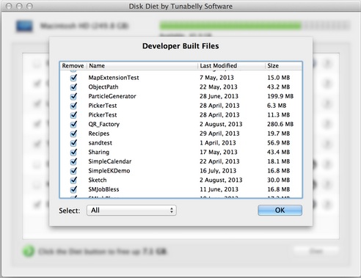Screen dimensions: 361x278
Task: Sort by Last Modified column header
Action: pos(231,66)
